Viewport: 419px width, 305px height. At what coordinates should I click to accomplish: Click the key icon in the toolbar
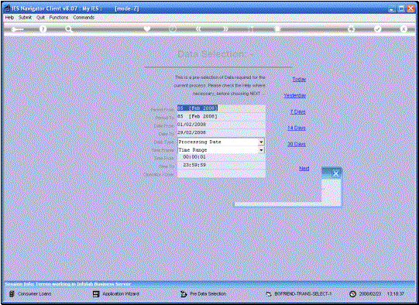tap(17, 29)
